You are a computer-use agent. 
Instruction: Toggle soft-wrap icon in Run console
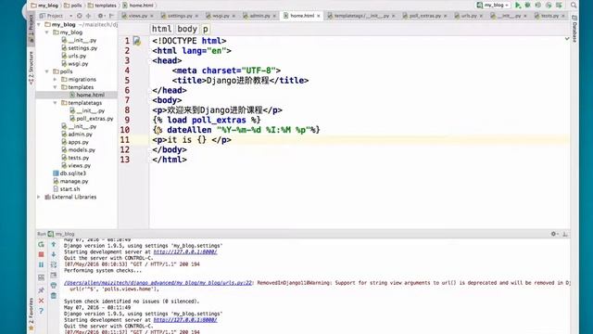pyautogui.click(x=54, y=264)
